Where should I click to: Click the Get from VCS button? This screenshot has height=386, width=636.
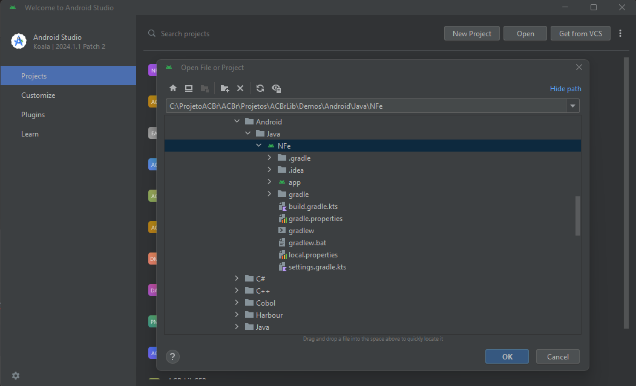point(580,34)
